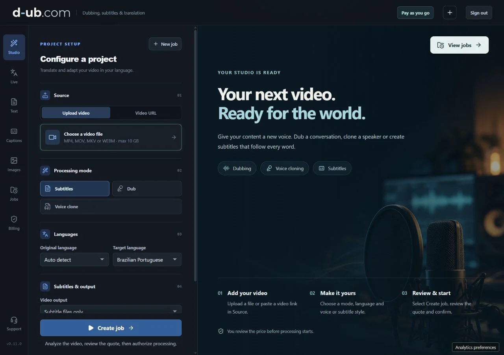
Task: Select the Dub processing mode
Action: 147,189
